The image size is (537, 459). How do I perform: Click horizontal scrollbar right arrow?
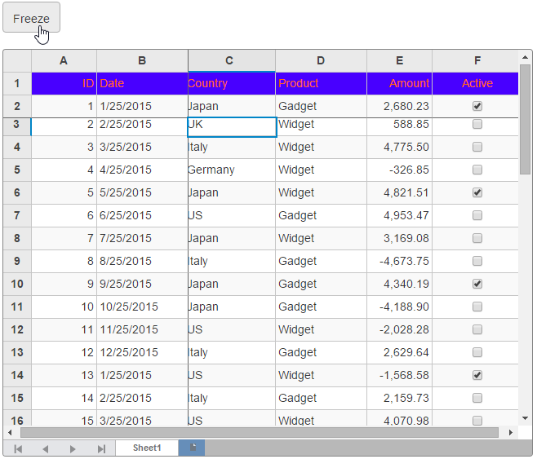pos(511,433)
